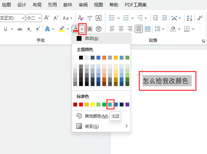The width and height of the screenshot is (207, 154).
Task: Click the clear formatting eraser icon
Action: point(80,18)
